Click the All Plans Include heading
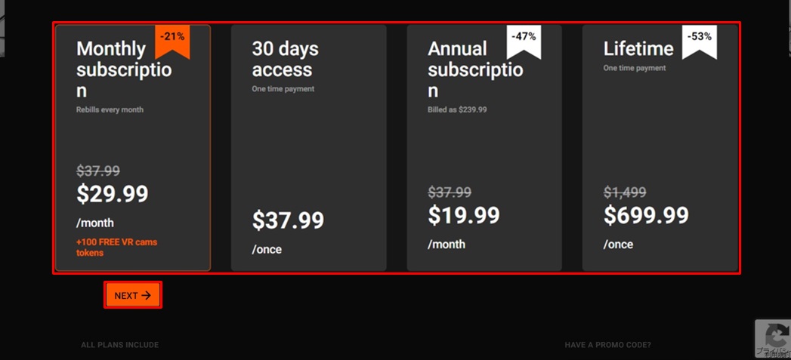This screenshot has width=791, height=360. coord(120,345)
